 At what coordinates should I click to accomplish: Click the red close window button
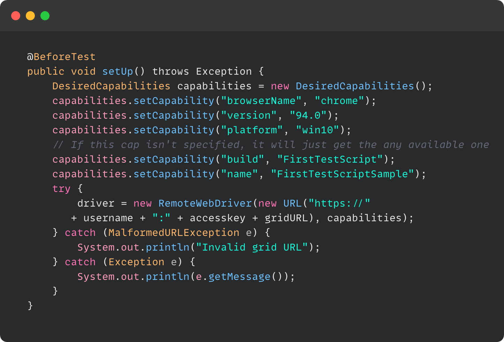(x=16, y=16)
